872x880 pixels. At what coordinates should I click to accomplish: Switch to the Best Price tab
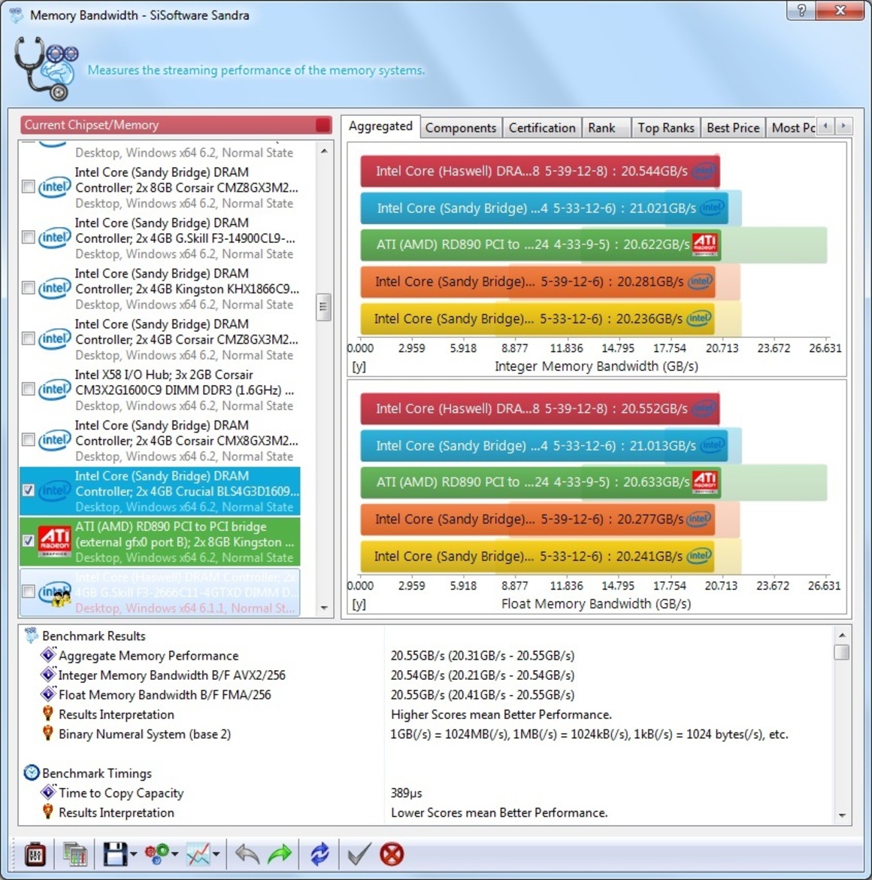733,128
